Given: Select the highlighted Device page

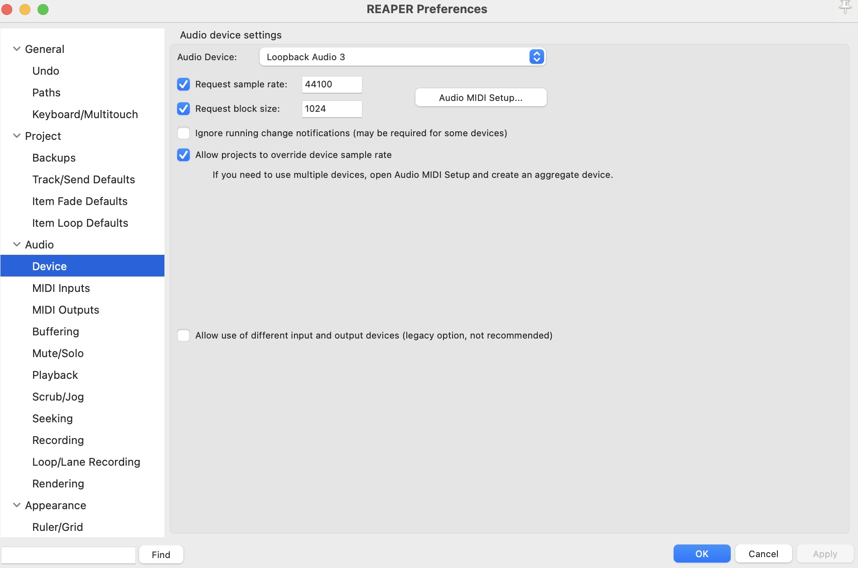Looking at the screenshot, I should point(82,266).
